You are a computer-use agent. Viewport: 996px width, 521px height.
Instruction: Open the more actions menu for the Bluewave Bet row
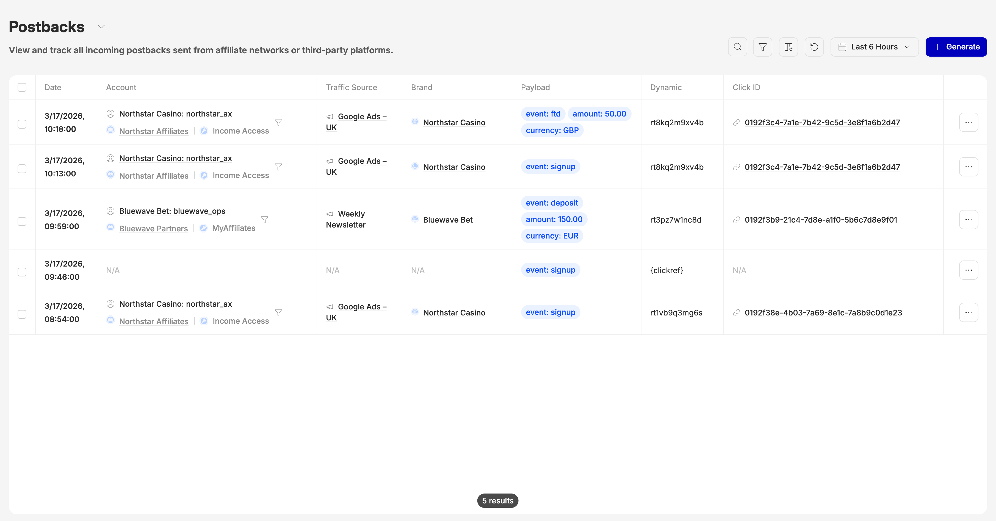pos(969,220)
